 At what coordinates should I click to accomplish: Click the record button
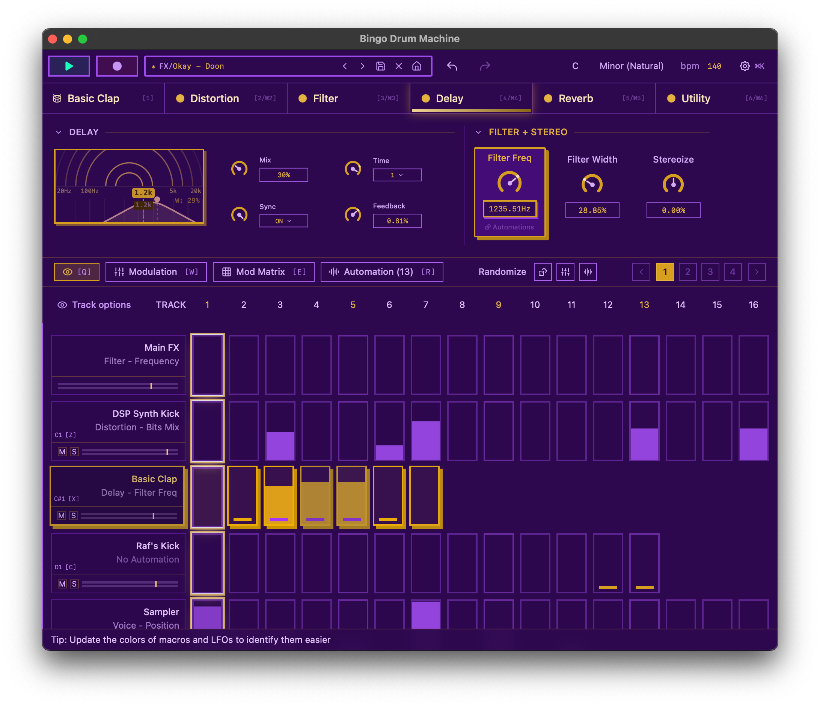117,66
